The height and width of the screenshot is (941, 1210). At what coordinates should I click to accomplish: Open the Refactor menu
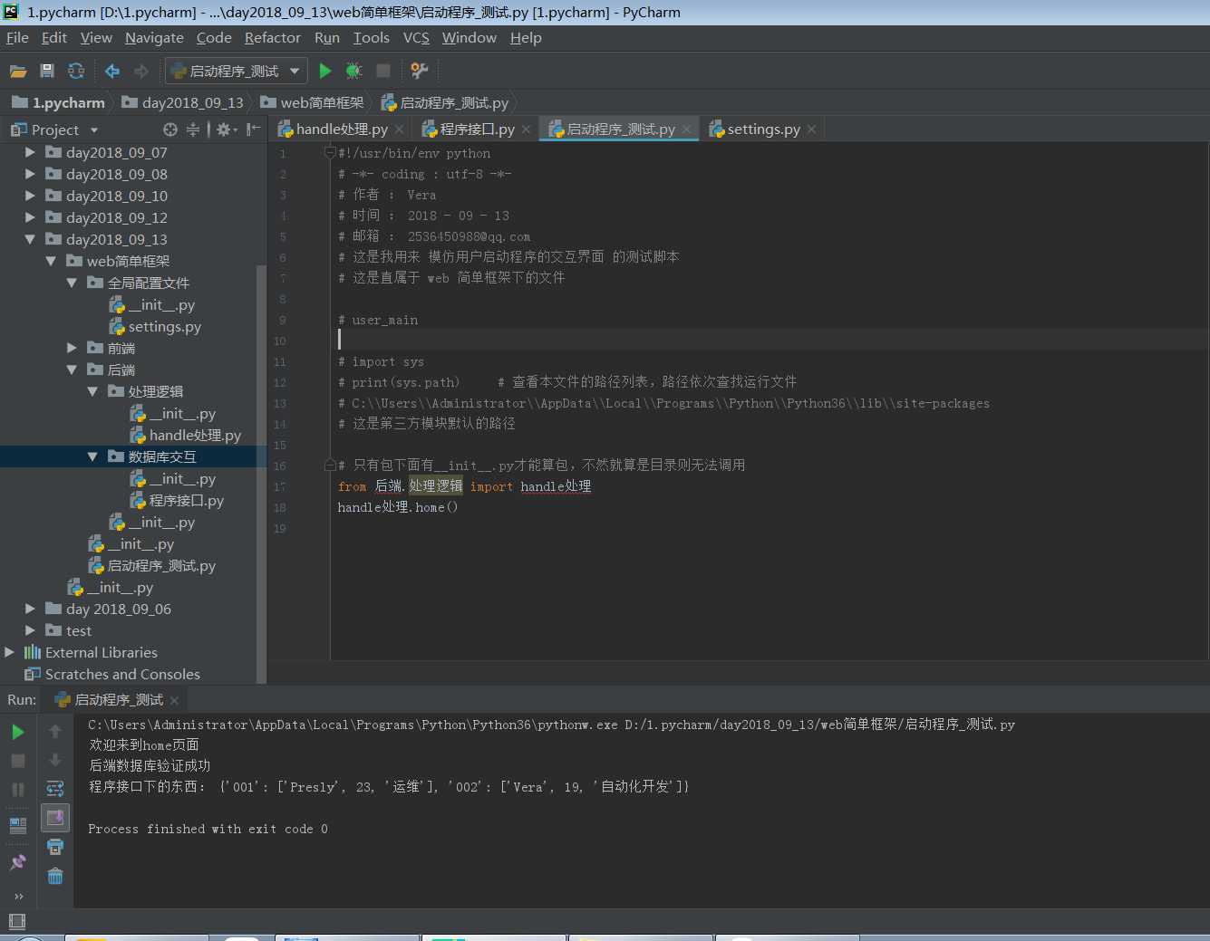click(272, 37)
